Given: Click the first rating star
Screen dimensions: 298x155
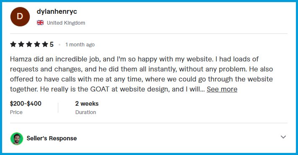Looking at the screenshot, I should [x=13, y=44].
